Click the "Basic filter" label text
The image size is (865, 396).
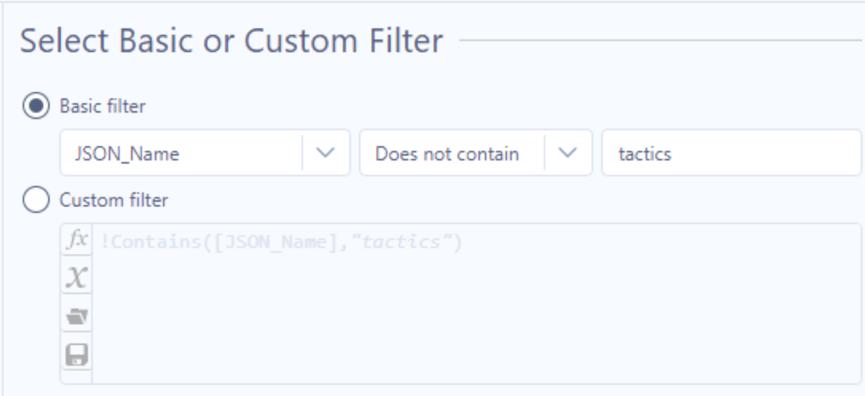[x=102, y=106]
